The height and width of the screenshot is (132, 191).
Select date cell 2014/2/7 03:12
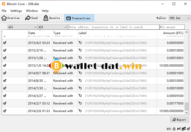click(x=40, y=103)
